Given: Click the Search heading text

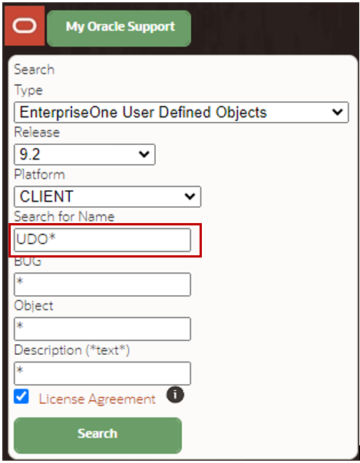Looking at the screenshot, I should (x=35, y=70).
